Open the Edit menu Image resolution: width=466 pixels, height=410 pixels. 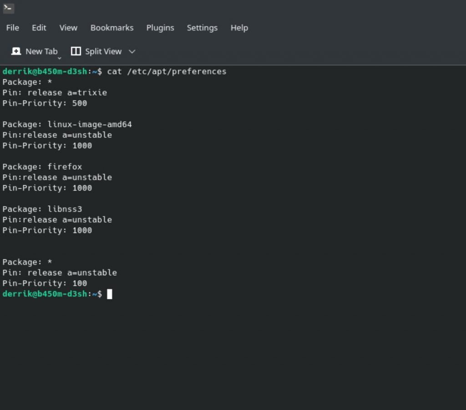39,28
